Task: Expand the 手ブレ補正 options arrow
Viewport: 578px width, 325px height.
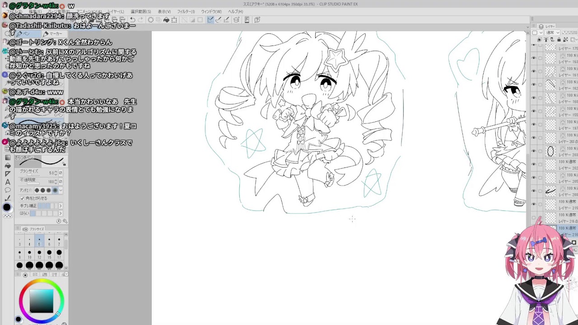Action: tap(61, 206)
